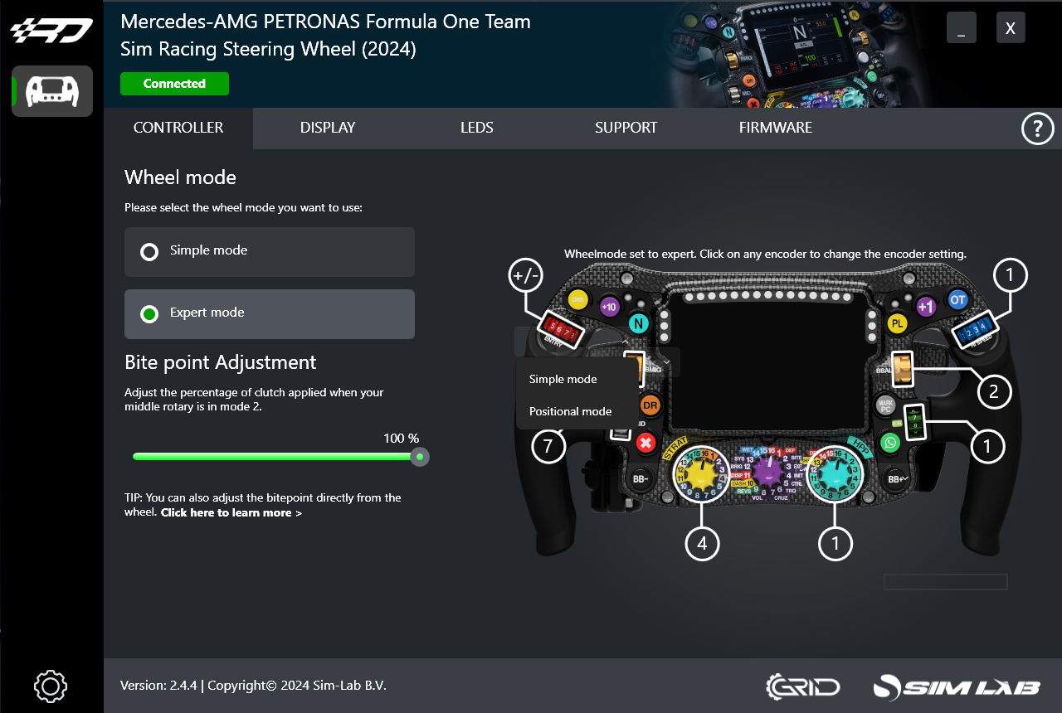The height and width of the screenshot is (713, 1062).
Task: Click the bite point slider handle
Action: click(420, 457)
